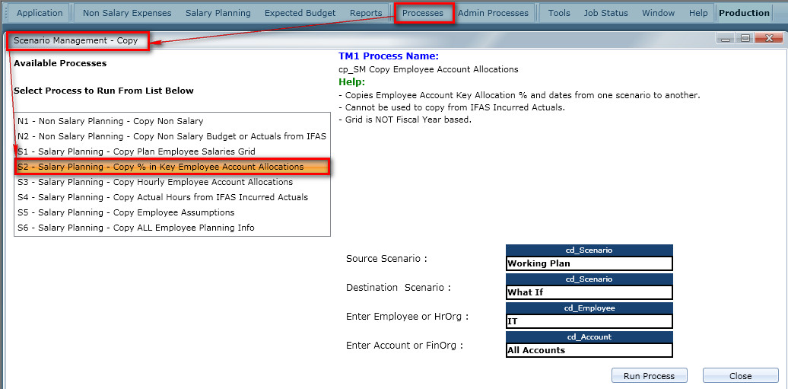The width and height of the screenshot is (788, 389).
Task: Open the Admin Processes menu
Action: [x=493, y=13]
